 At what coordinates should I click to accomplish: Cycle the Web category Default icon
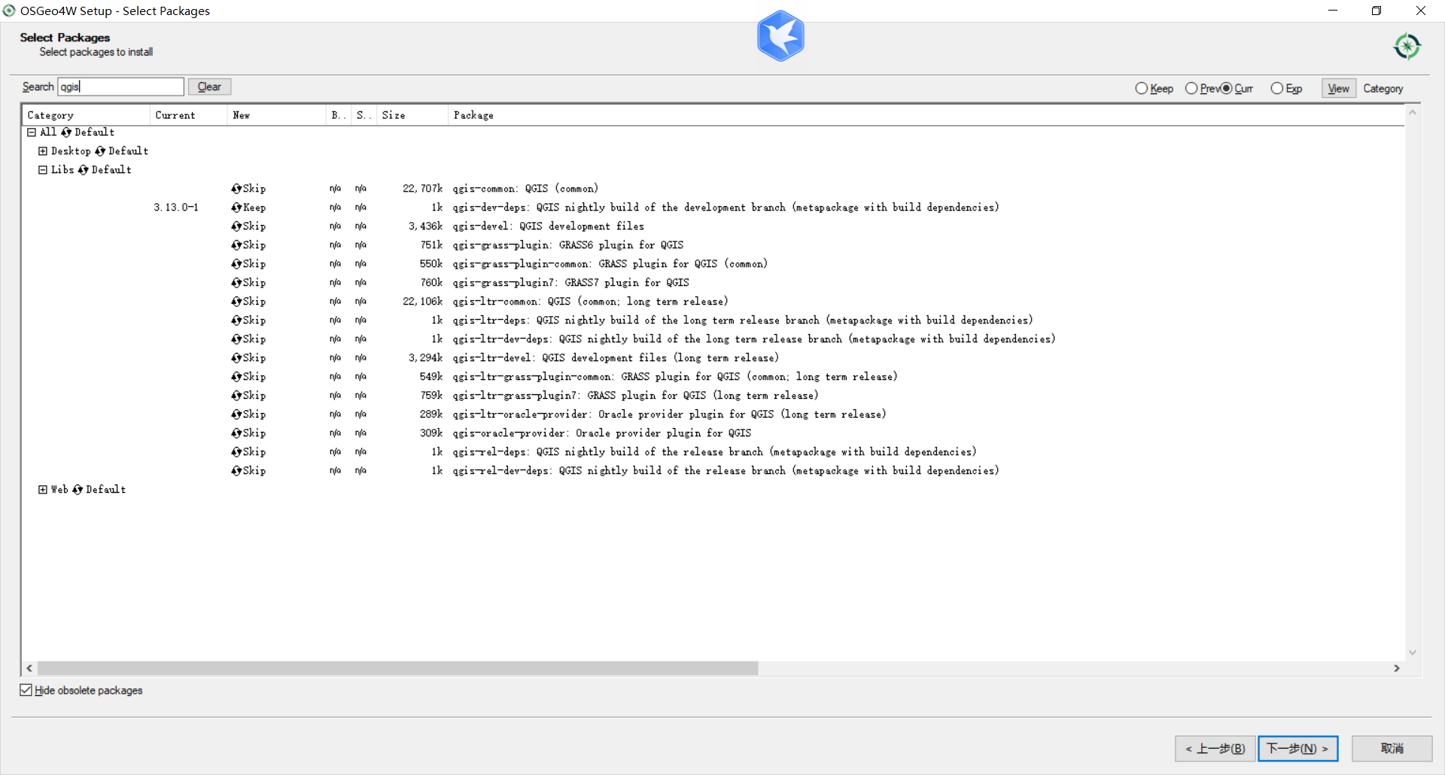(78, 490)
